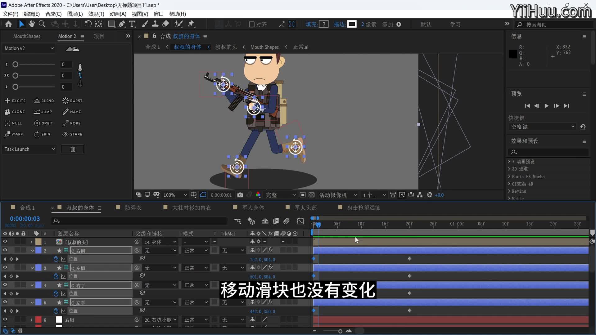
Task: Click the STARE button in Motion 2
Action: click(x=72, y=134)
